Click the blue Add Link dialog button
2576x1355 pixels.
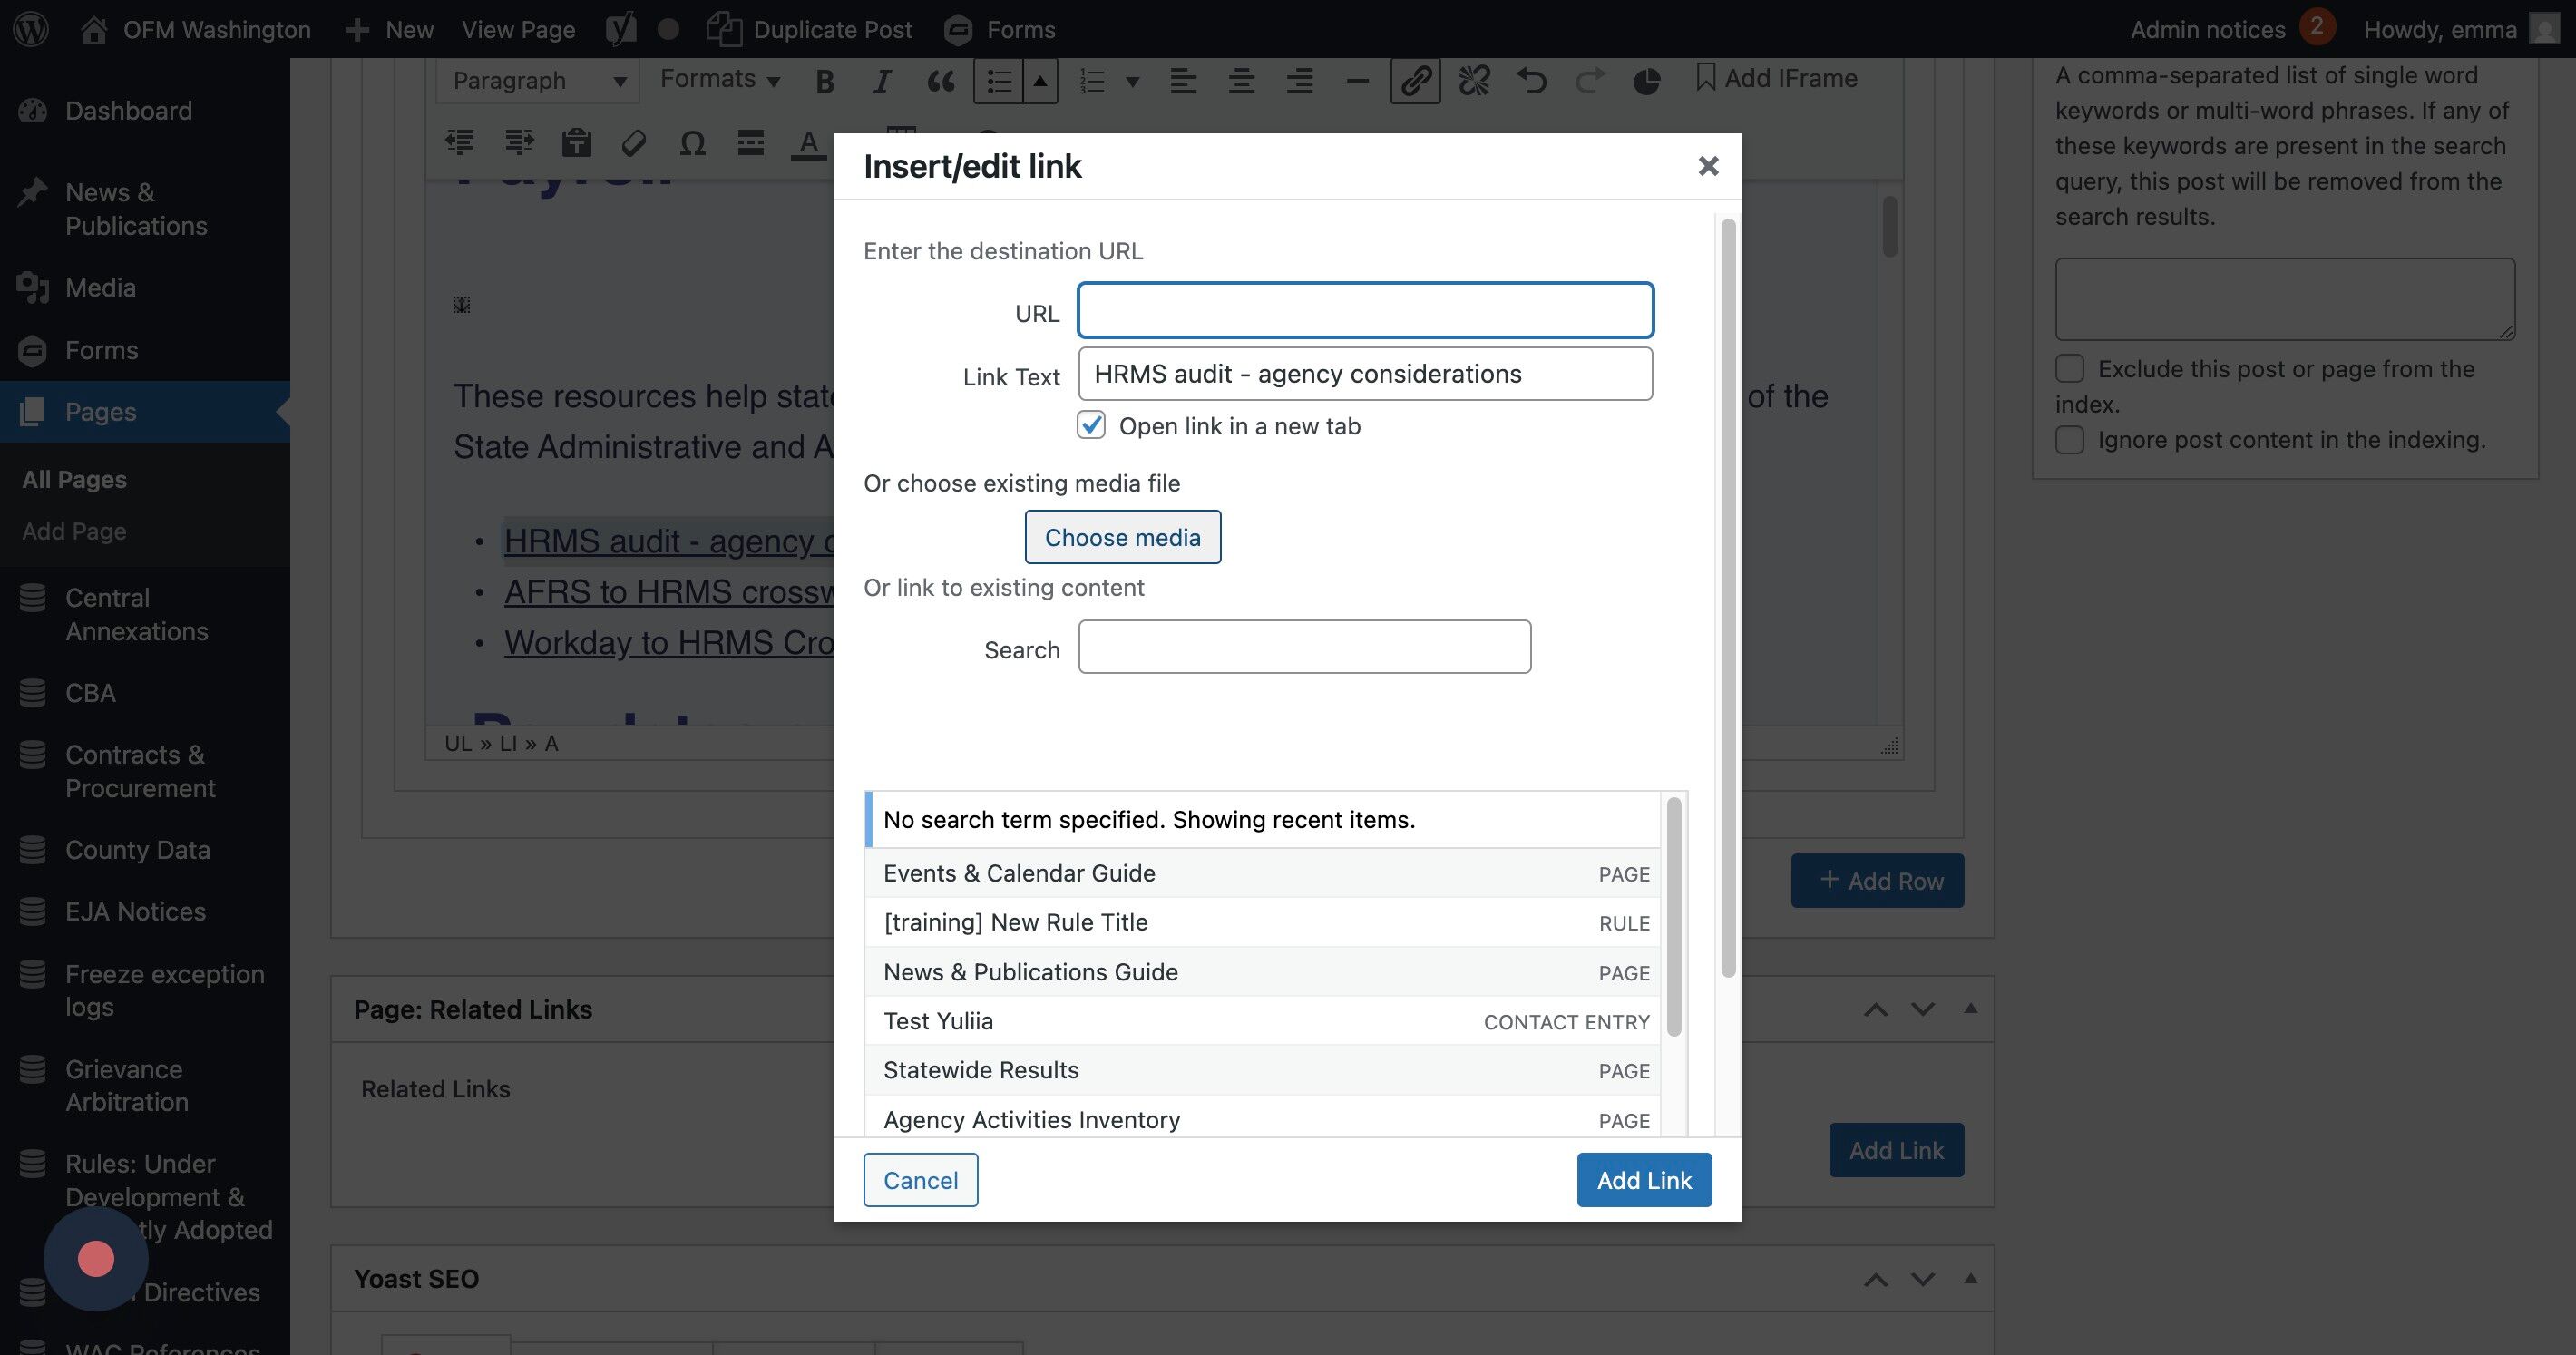click(x=1643, y=1180)
